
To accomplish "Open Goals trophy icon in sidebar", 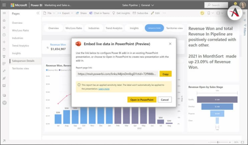I will pyautogui.click(x=4, y=56).
